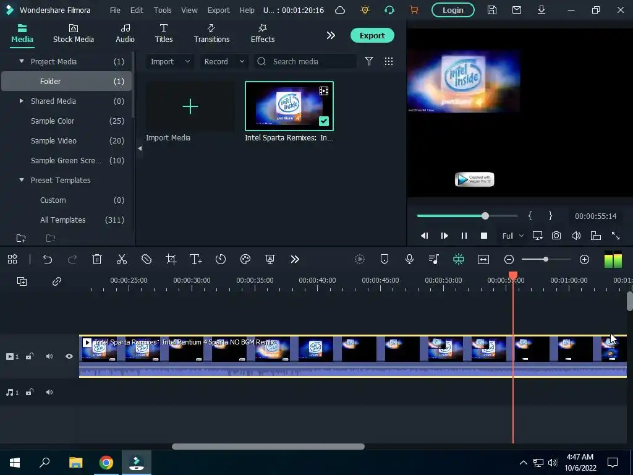This screenshot has height=475, width=633.
Task: Click the timeline zoom slider
Action: click(546, 259)
